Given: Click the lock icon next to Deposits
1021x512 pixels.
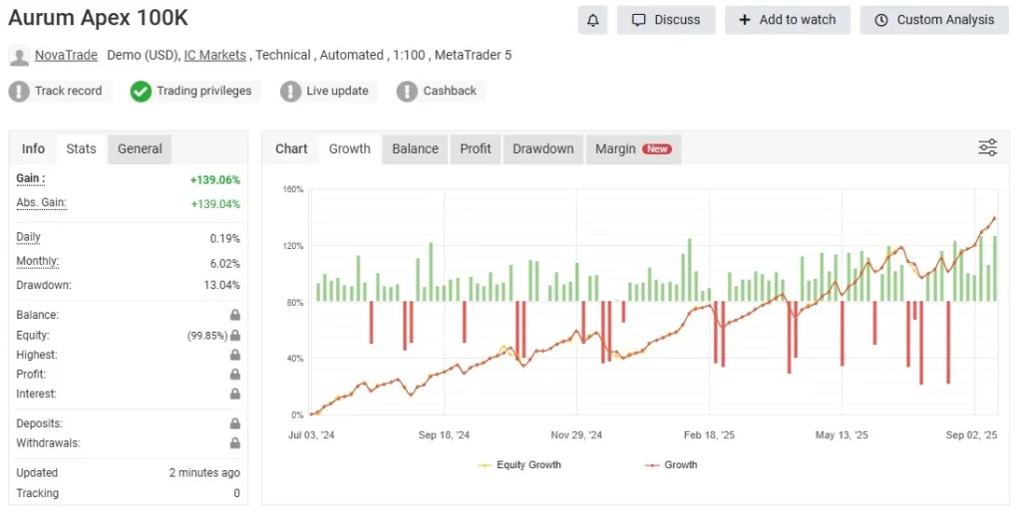Looking at the screenshot, I should 235,423.
